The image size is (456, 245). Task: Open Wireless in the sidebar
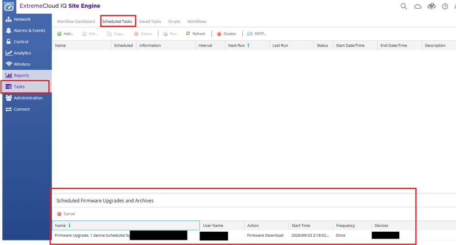[x=27, y=64]
